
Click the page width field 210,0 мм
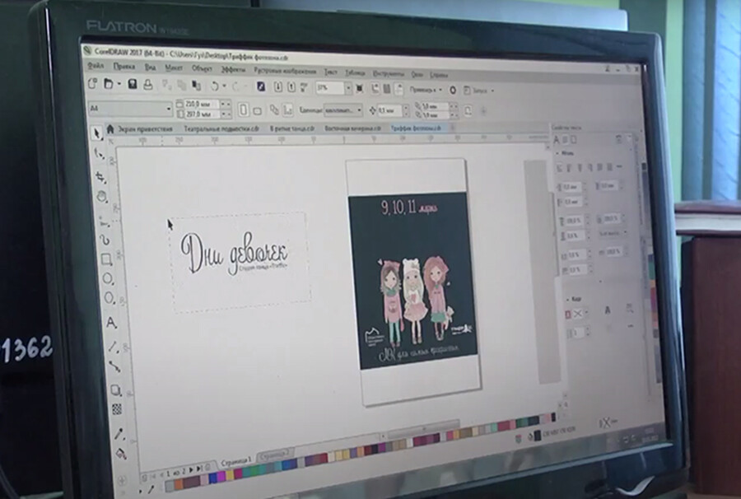coord(202,104)
